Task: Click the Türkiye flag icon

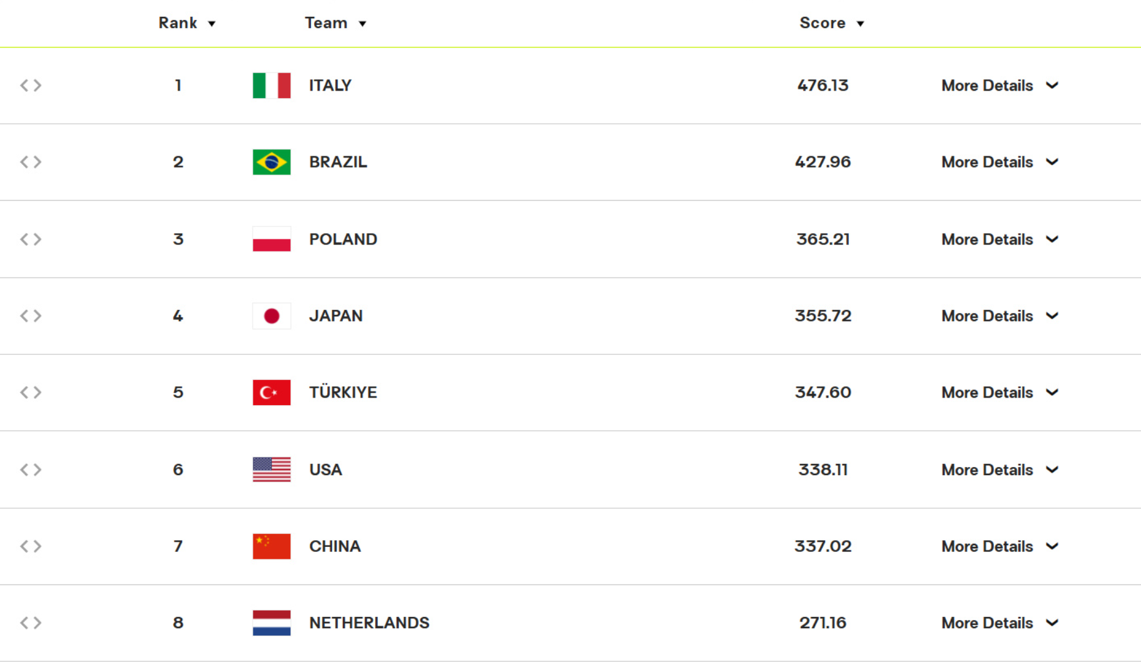Action: [x=271, y=393]
